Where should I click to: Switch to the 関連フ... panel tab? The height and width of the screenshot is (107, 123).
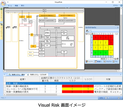coord(98,62)
